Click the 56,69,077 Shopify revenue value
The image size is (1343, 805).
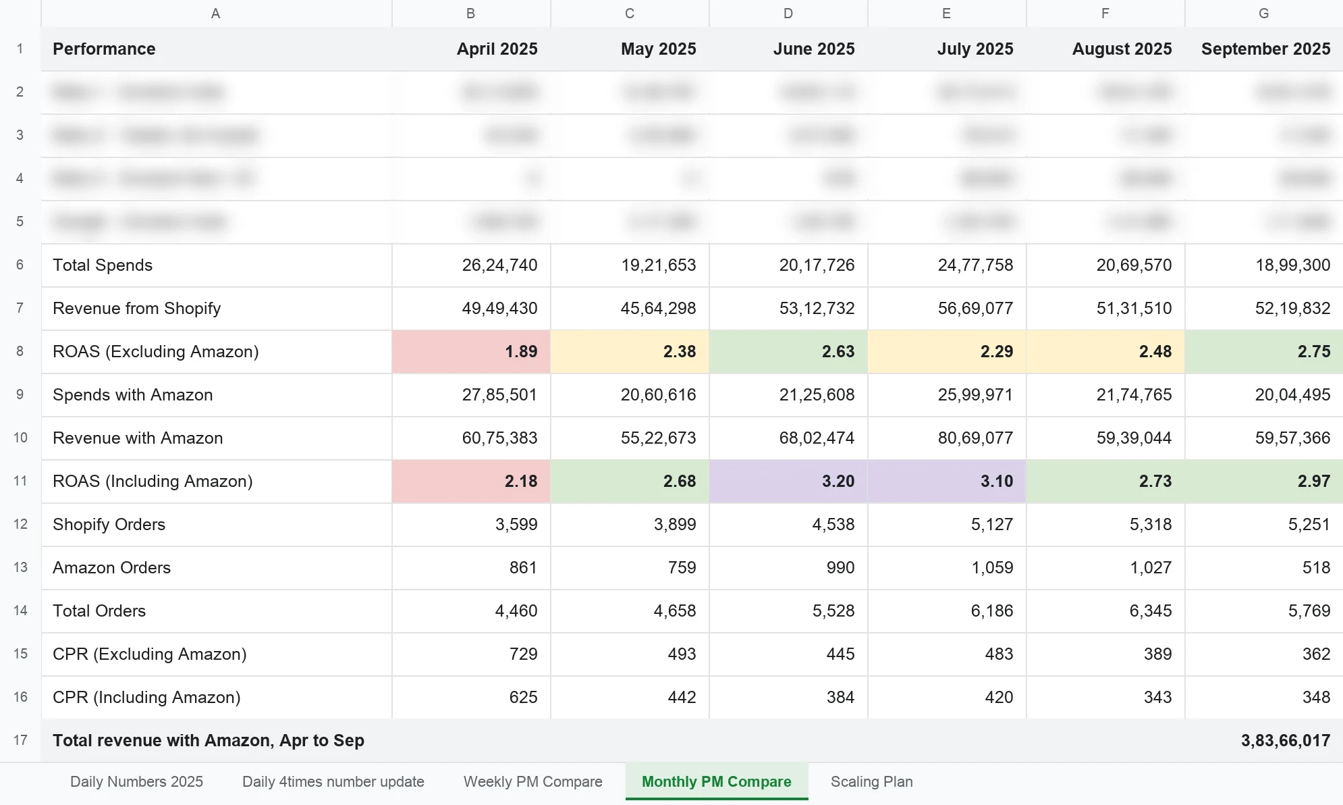[x=947, y=308]
